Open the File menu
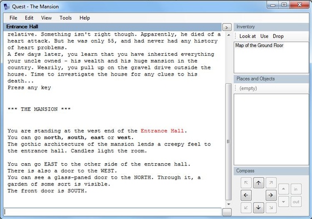312x219 pixels. point(13,18)
